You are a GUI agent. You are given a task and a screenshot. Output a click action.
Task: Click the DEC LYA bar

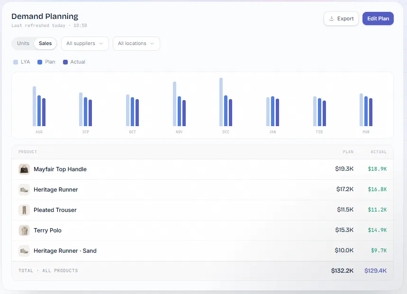(x=221, y=102)
